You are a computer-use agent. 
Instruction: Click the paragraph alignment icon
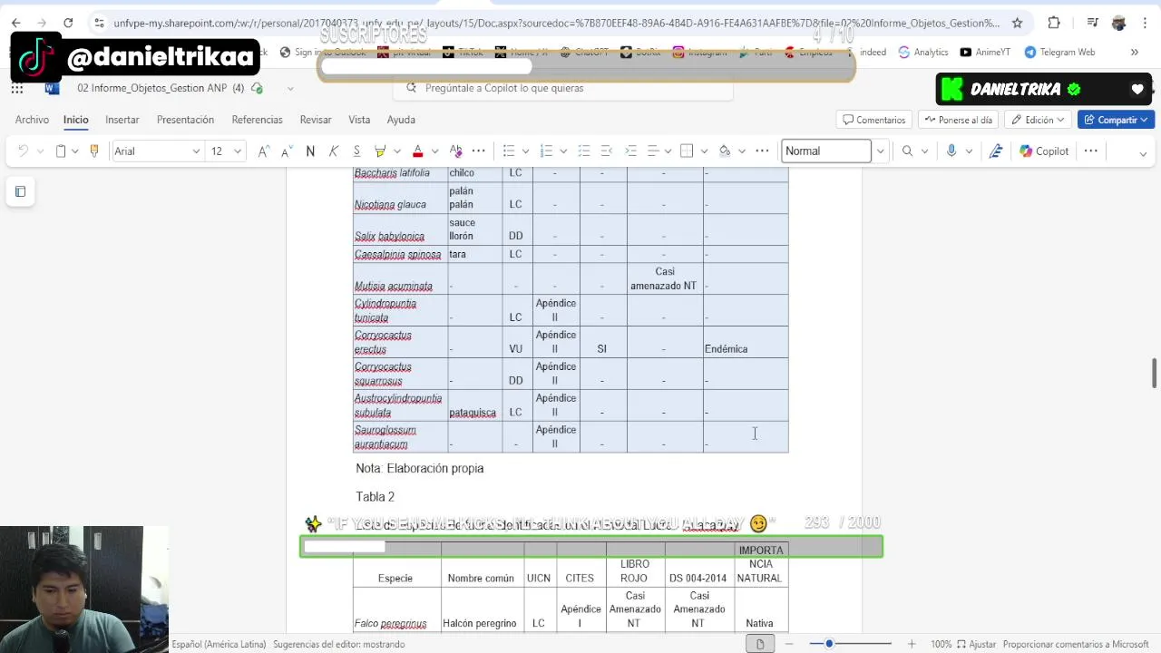[653, 151]
